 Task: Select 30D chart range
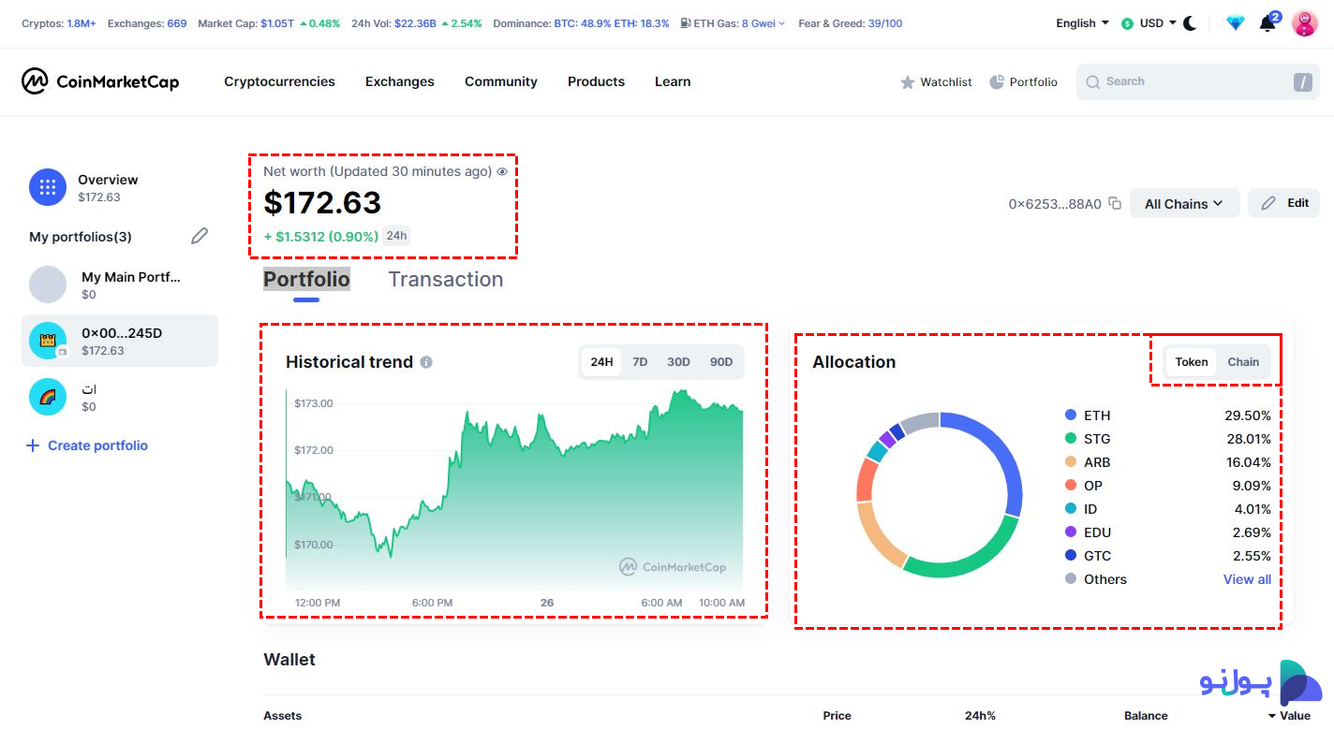[678, 362]
